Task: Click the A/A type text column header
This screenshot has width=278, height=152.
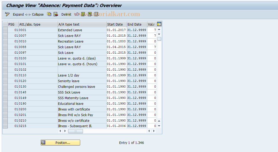Action: click(x=82, y=24)
